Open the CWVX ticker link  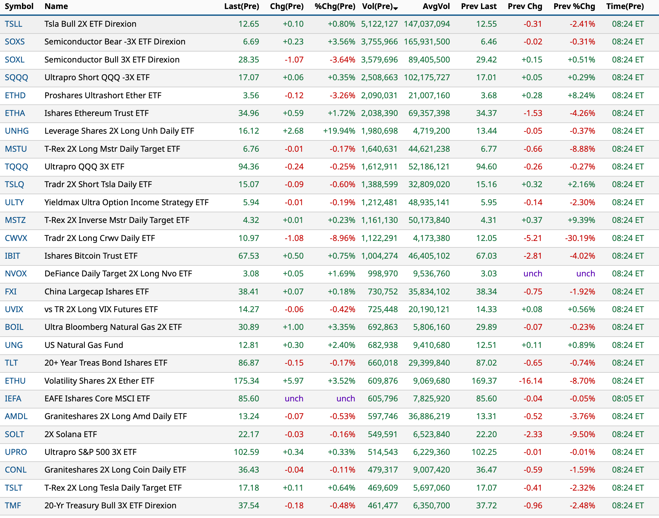point(16,238)
